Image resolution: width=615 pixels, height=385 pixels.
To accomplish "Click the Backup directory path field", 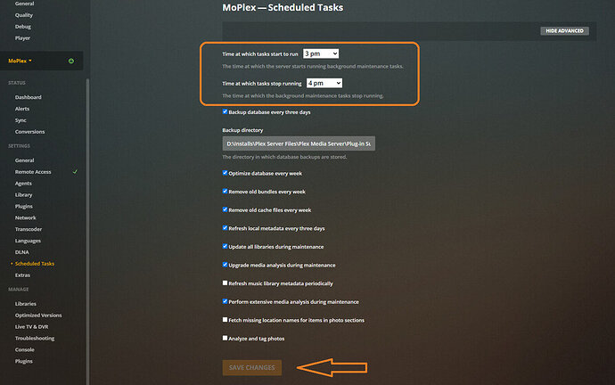I will click(299, 143).
